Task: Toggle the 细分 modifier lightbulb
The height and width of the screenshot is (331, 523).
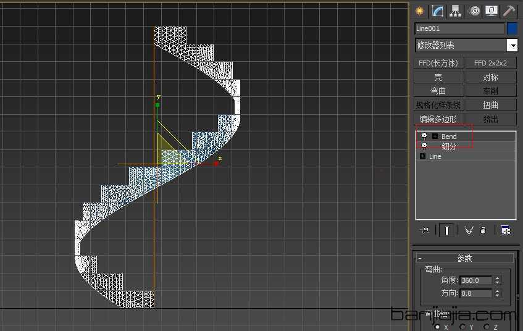Action: pyautogui.click(x=424, y=146)
